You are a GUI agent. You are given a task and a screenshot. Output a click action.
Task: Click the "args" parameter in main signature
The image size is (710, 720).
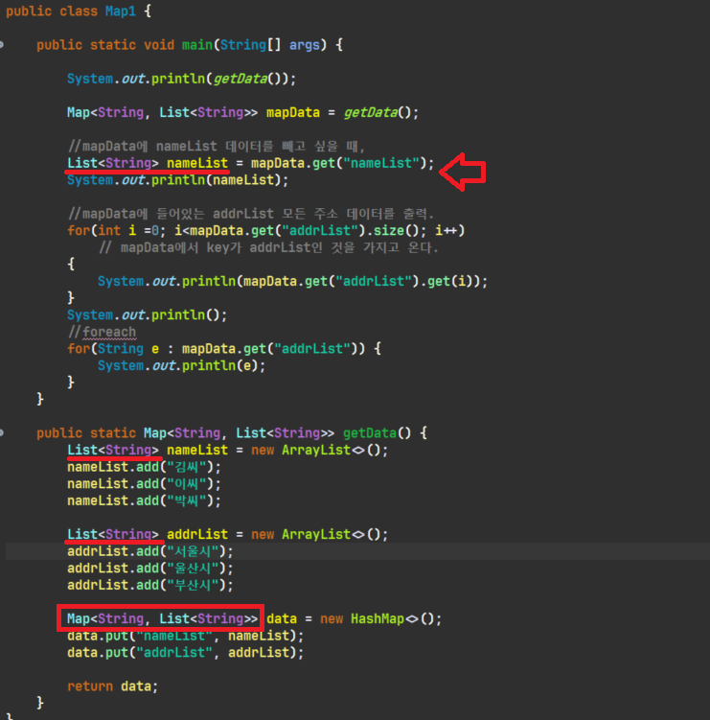[x=305, y=45]
